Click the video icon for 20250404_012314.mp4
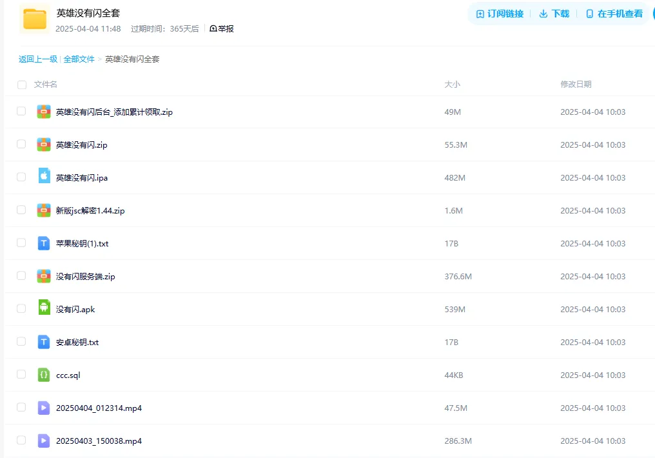 click(x=44, y=408)
